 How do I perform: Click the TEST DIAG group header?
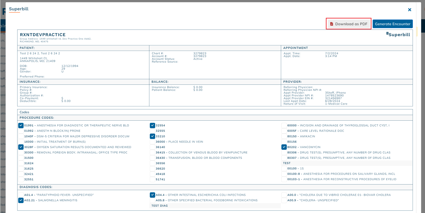(x=160, y=206)
